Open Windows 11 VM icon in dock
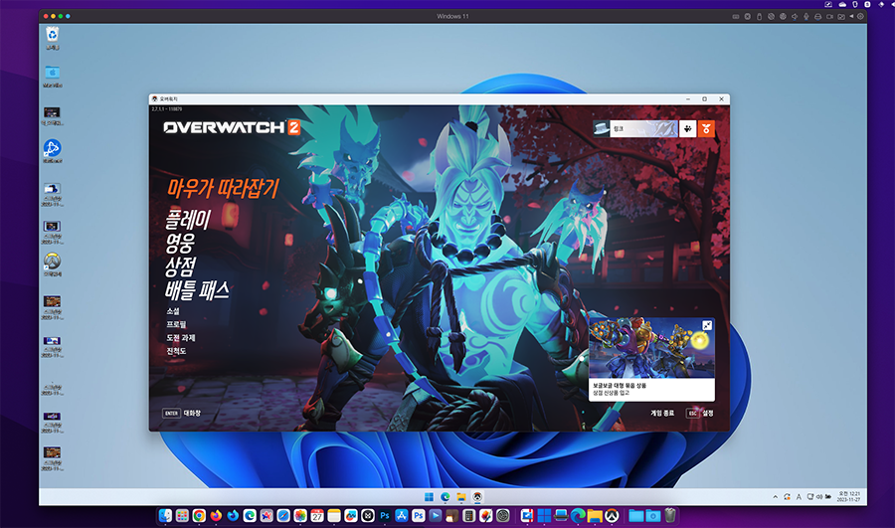895x528 pixels. (544, 516)
